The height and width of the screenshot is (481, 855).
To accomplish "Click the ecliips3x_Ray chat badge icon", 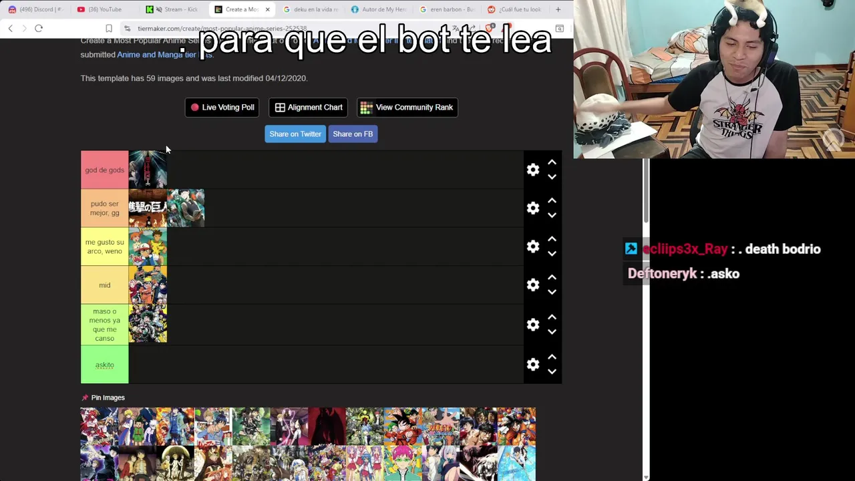I will pos(631,249).
